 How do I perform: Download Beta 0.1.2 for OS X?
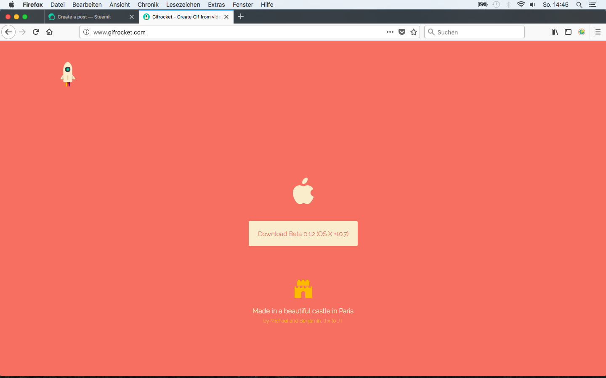tap(303, 234)
